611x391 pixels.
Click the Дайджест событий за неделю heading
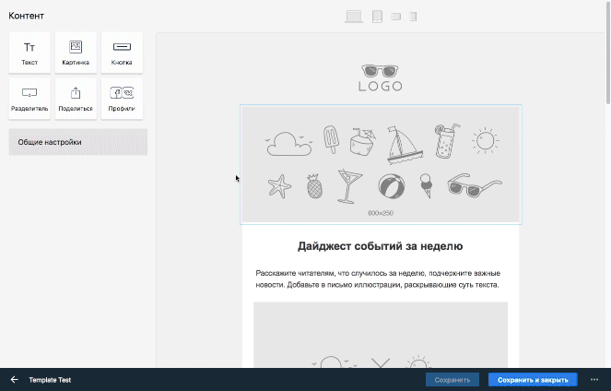coord(381,246)
